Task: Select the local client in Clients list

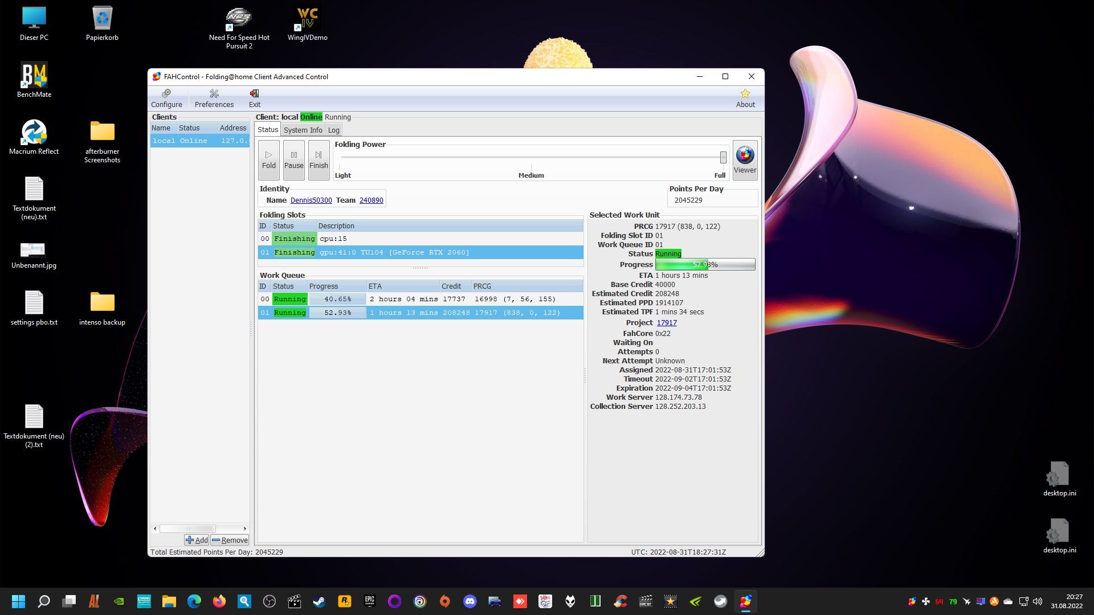Action: point(199,141)
